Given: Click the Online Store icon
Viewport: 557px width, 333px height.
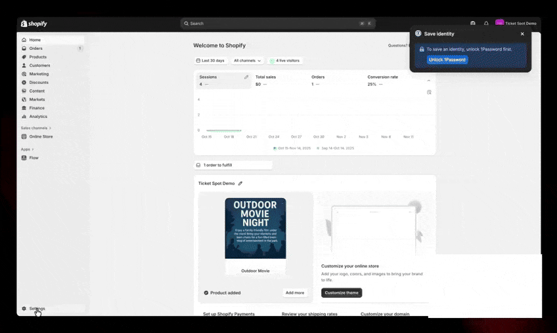Looking at the screenshot, I should [24, 136].
